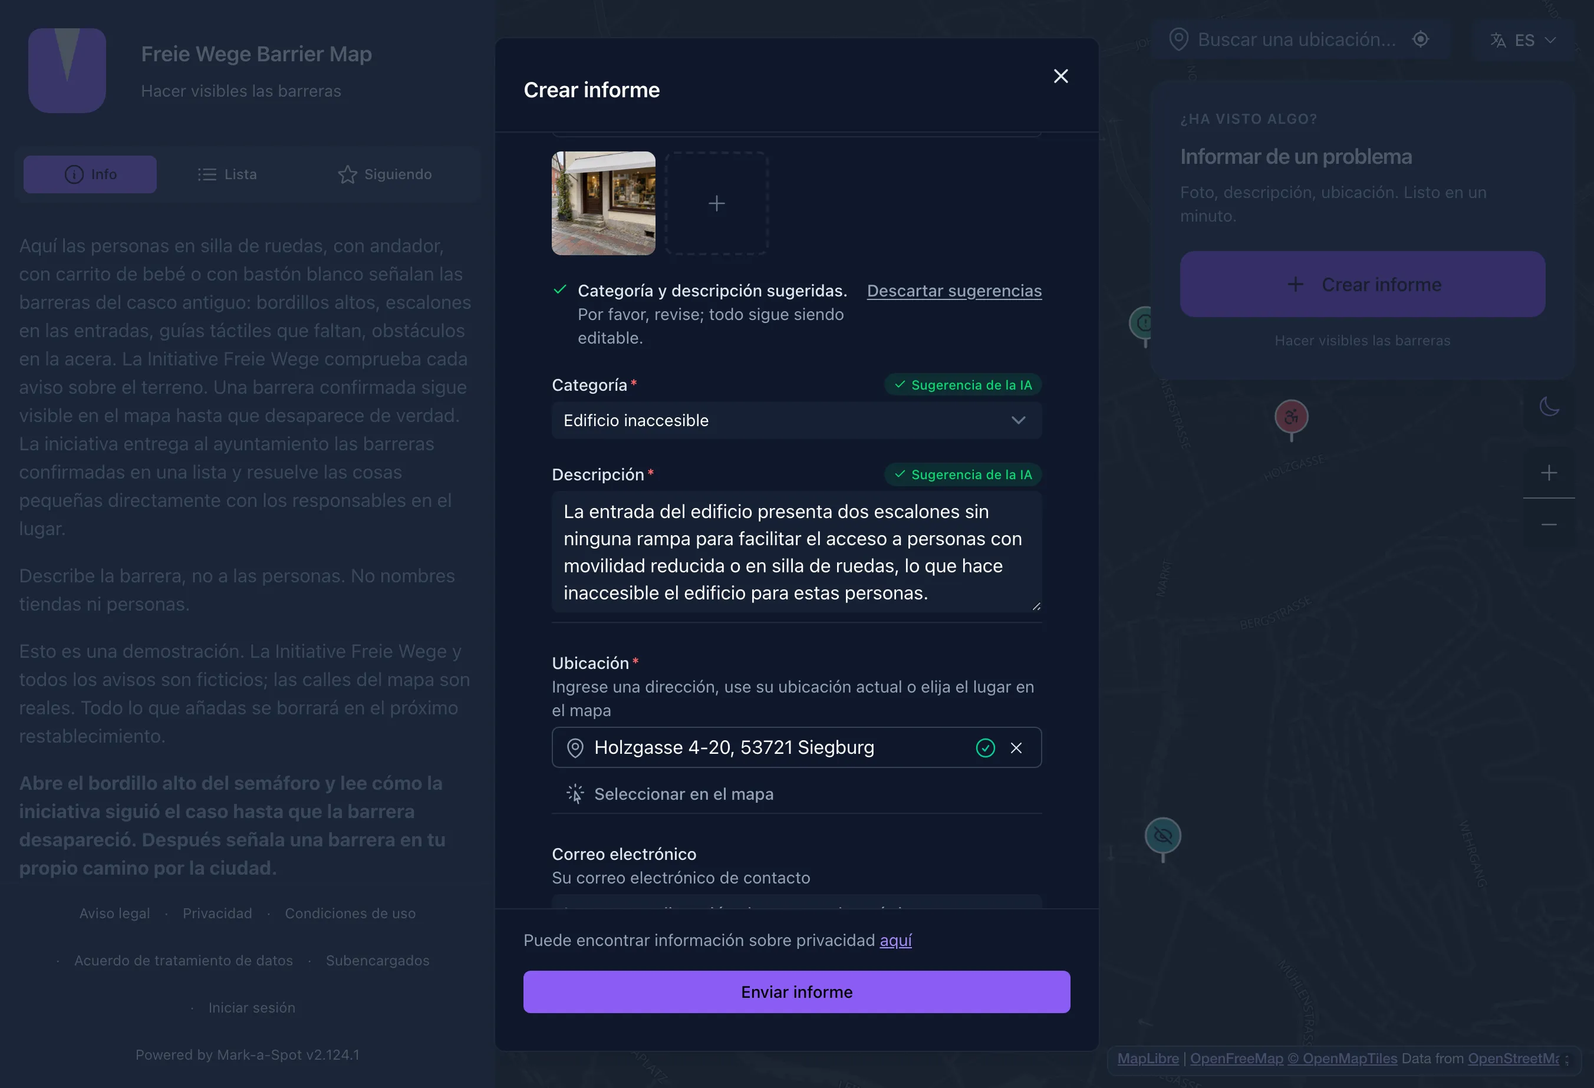Zoom out the map with minus button
This screenshot has height=1088, width=1594.
[1549, 525]
